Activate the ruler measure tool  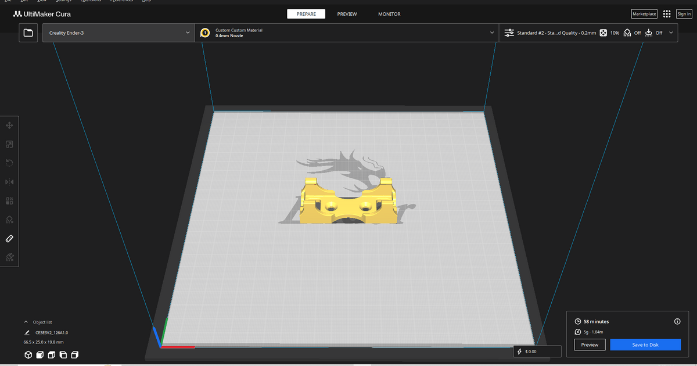(x=9, y=239)
